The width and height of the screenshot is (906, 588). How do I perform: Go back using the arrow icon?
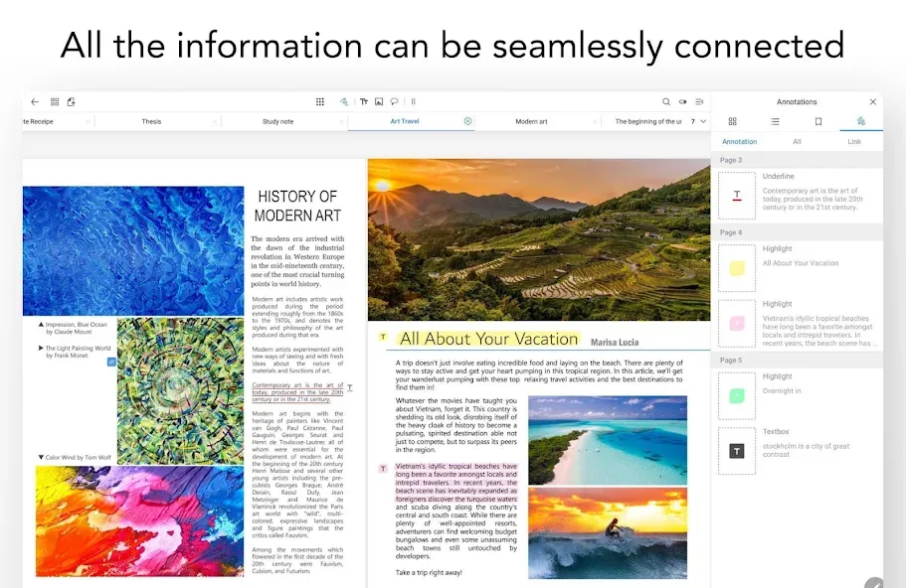tap(35, 101)
